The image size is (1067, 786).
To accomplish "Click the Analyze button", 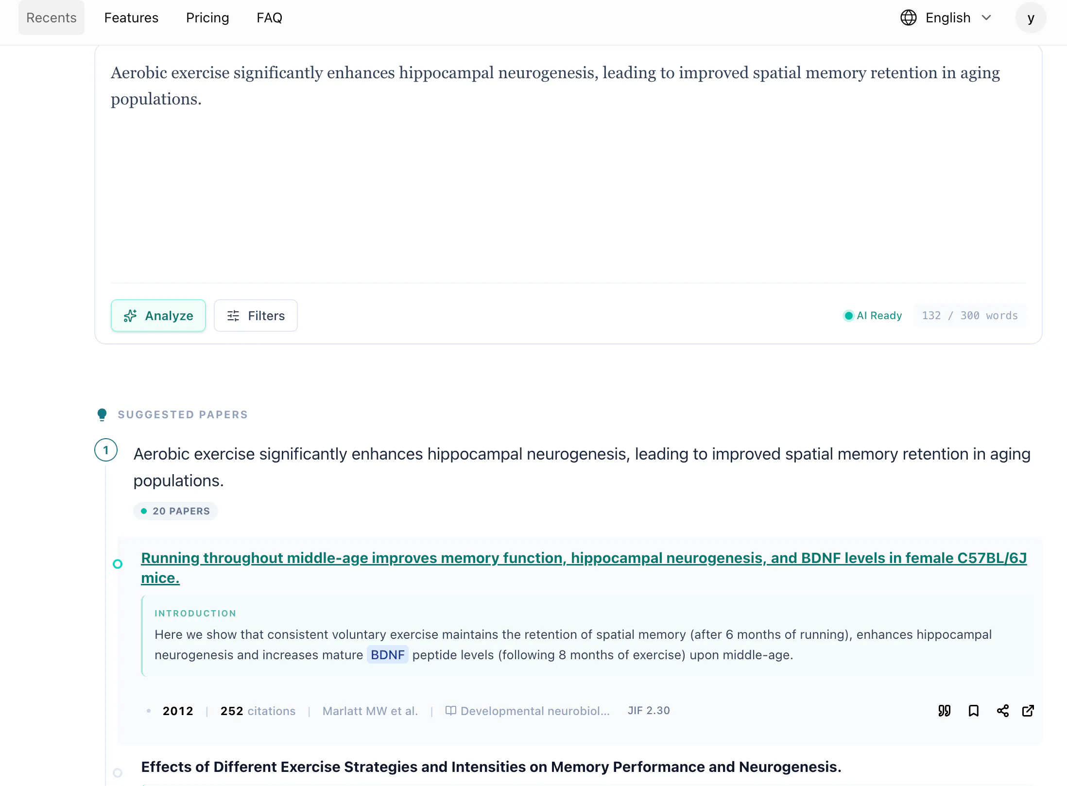I will tap(158, 316).
